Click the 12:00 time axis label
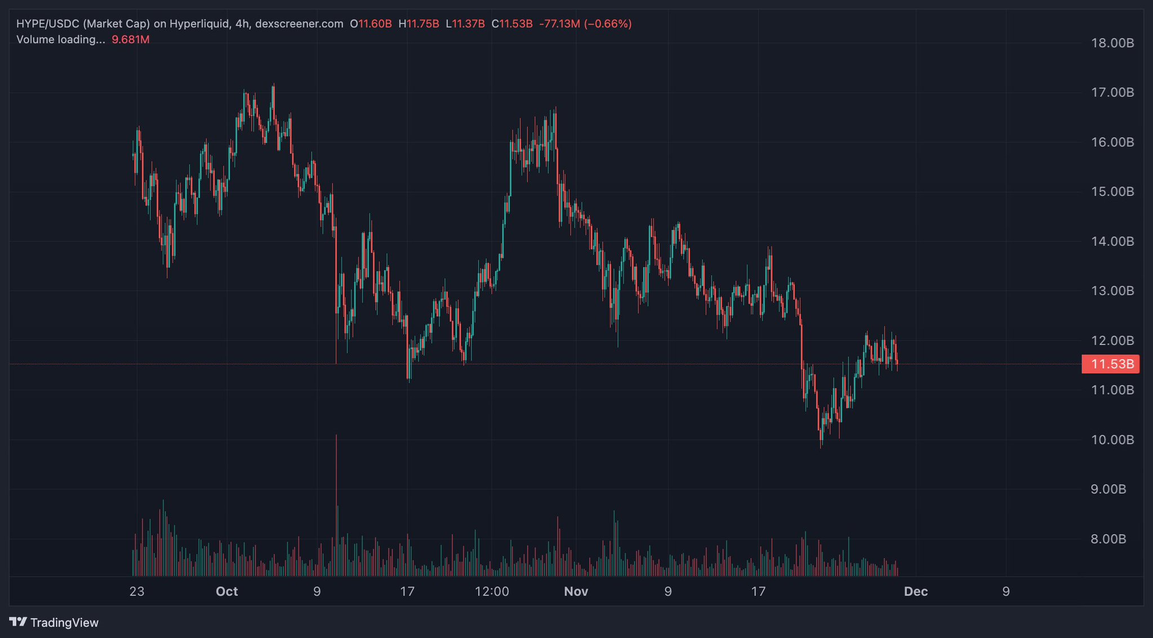The width and height of the screenshot is (1153, 638). 492,591
